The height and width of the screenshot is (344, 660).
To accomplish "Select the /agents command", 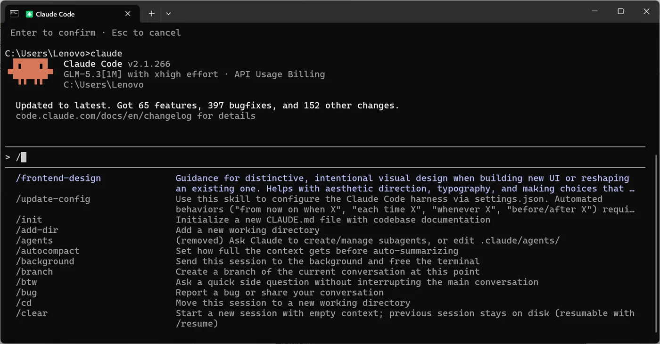I will (34, 240).
